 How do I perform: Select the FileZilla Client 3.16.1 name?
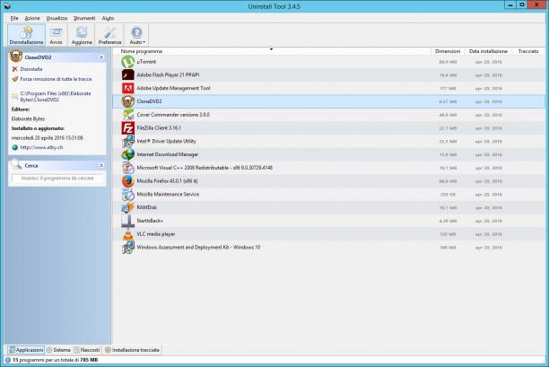pos(159,128)
